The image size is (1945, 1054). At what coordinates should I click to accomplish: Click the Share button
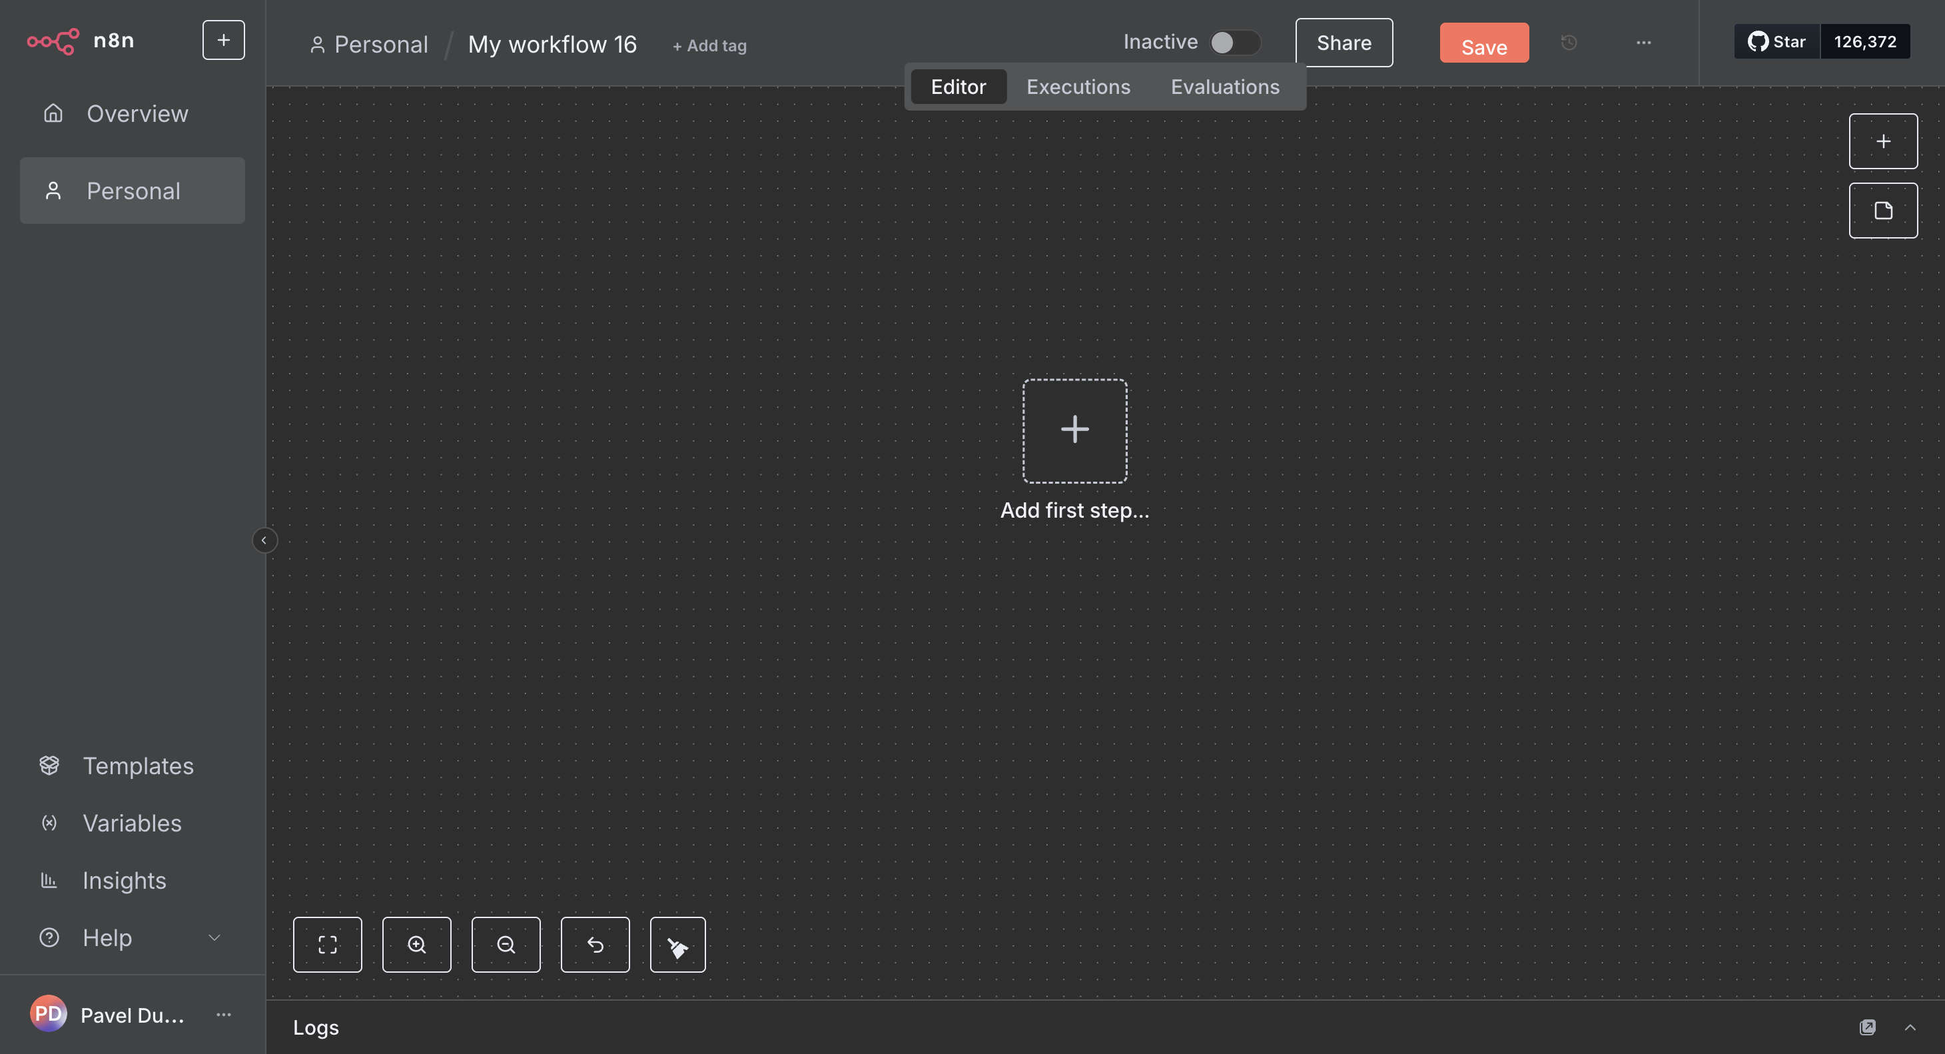pyautogui.click(x=1344, y=43)
